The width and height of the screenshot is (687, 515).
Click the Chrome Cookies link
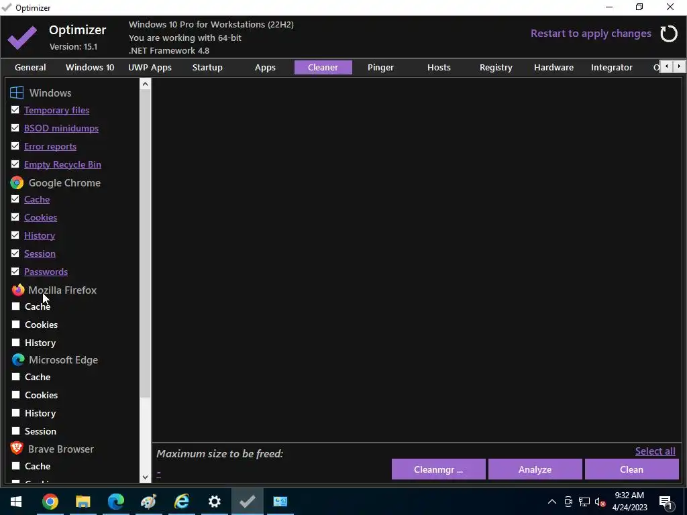tap(41, 217)
